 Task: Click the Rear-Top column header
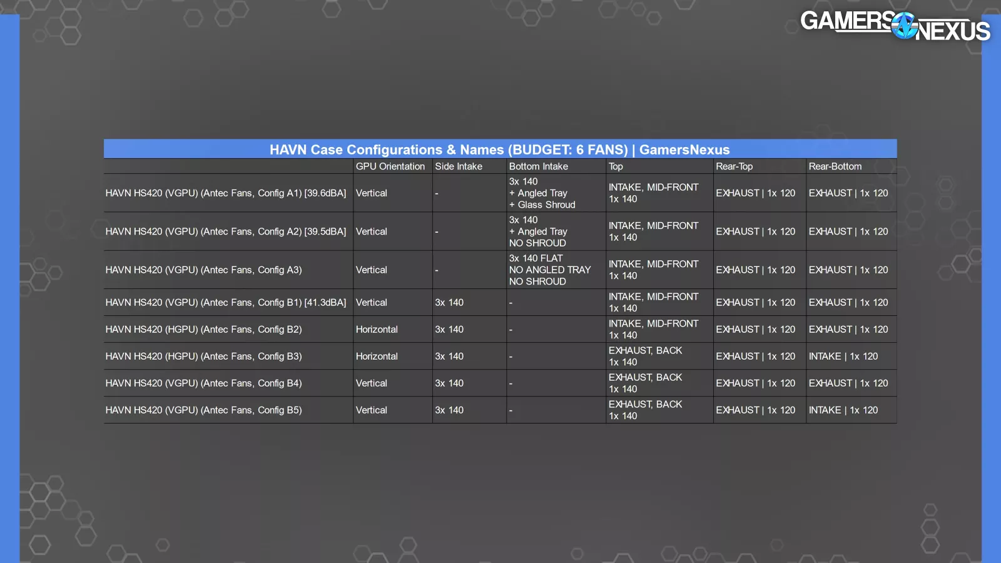point(734,166)
